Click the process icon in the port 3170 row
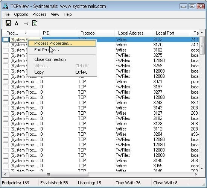 6,45
